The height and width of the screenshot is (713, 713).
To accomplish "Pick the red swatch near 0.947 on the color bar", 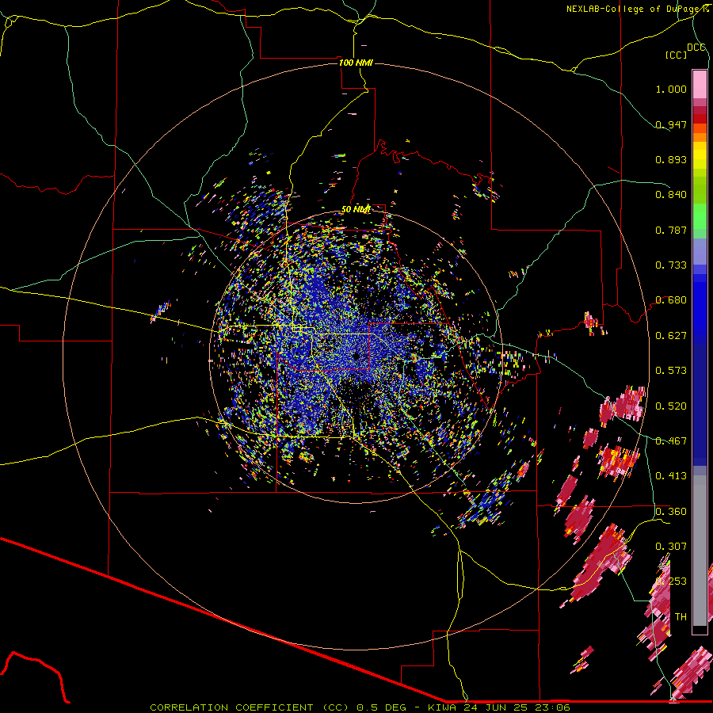I will pos(700,119).
